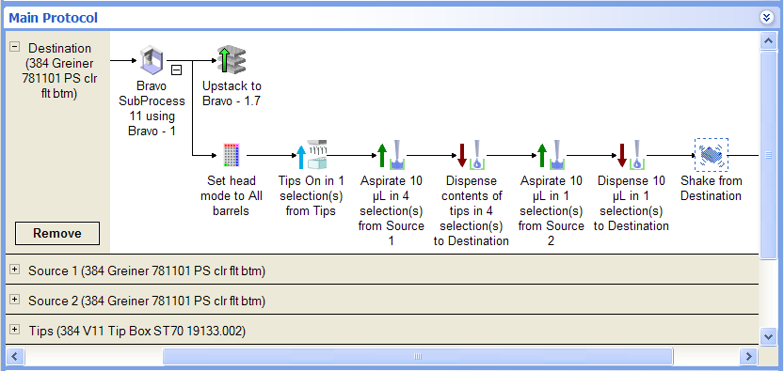The width and height of the screenshot is (784, 371).
Task: Click the Source 1 (384 Greiner) row text
Action: [147, 271]
